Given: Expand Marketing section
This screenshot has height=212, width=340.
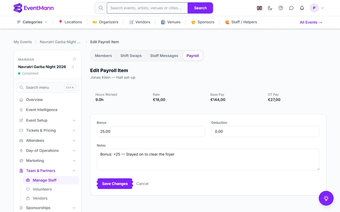Looking at the screenshot, I should pyautogui.click(x=48, y=161).
